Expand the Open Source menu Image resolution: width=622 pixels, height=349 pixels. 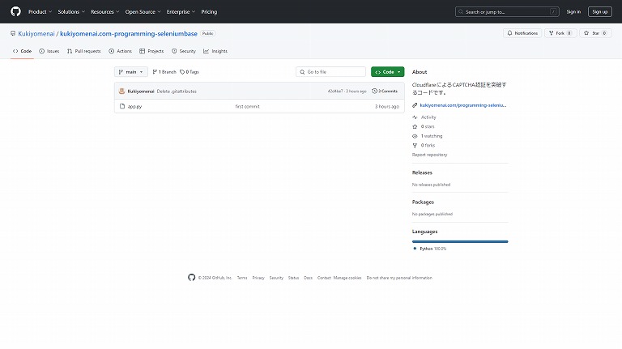pos(143,12)
